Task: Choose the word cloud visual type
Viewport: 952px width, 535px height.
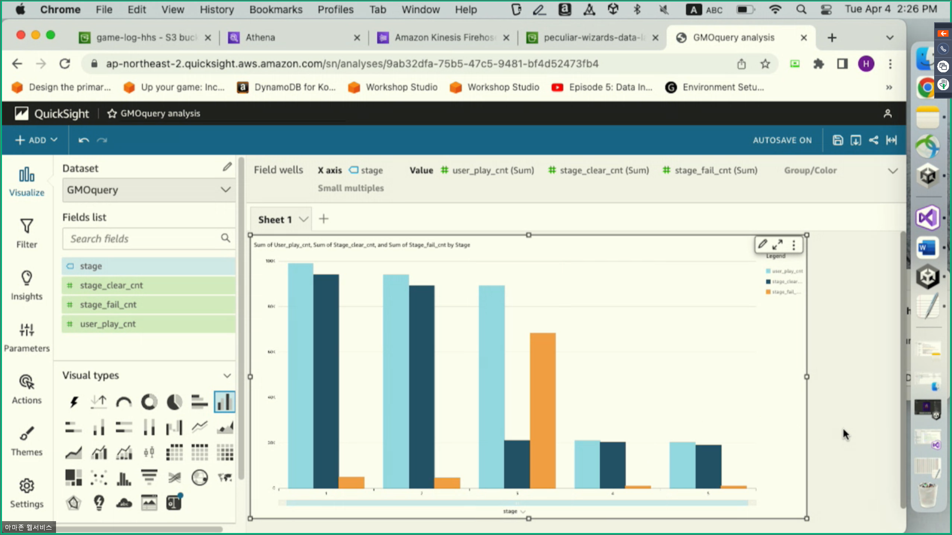Action: pyautogui.click(x=124, y=503)
